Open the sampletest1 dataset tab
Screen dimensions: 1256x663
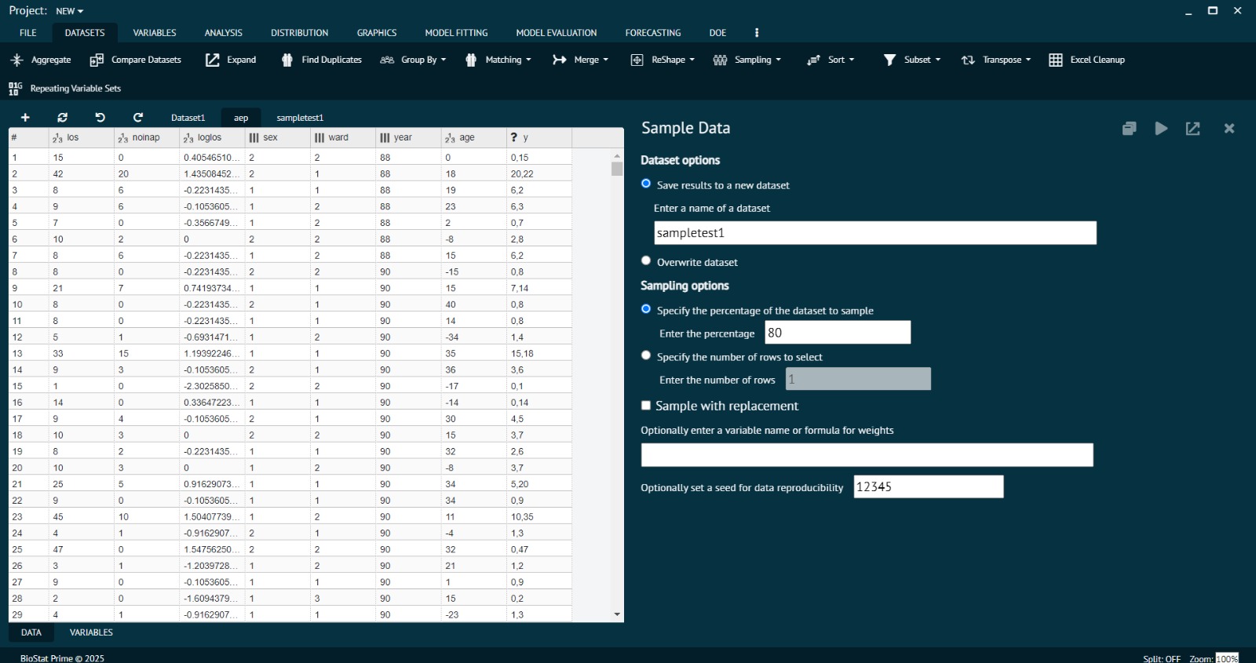pyautogui.click(x=300, y=118)
